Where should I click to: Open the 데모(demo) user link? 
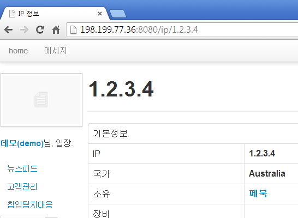pyautogui.click(x=22, y=143)
